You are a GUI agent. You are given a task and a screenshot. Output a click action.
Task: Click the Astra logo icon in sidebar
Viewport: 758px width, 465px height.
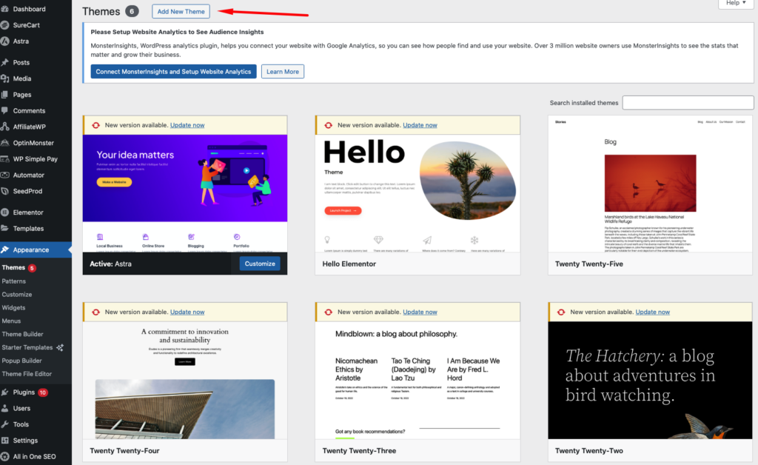(6, 41)
